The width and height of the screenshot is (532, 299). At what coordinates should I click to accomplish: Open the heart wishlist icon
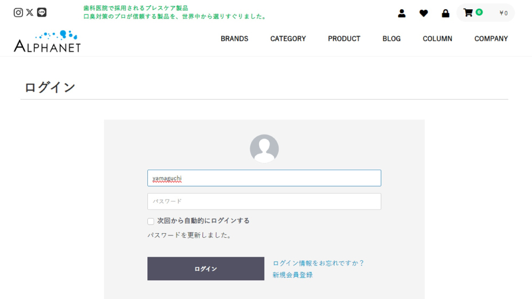click(x=424, y=13)
